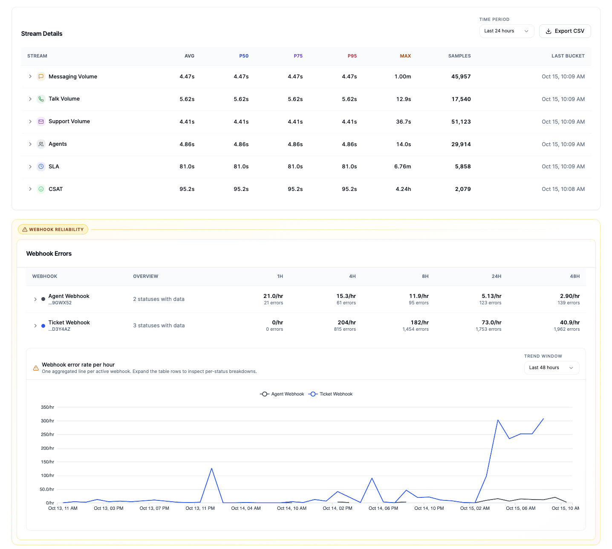Click the Webhook Reliability badge
Viewport: 612px width, 549px height.
click(53, 229)
